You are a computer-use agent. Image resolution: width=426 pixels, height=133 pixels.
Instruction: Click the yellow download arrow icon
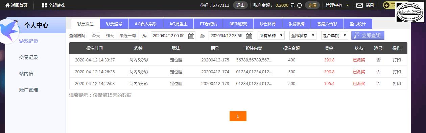386,5
